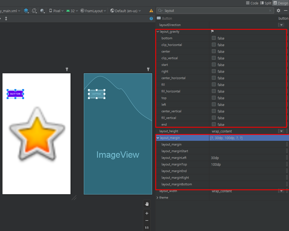Enable the bottom gravity checkbox
Image resolution: width=289 pixels, height=231 pixels.
[214, 38]
